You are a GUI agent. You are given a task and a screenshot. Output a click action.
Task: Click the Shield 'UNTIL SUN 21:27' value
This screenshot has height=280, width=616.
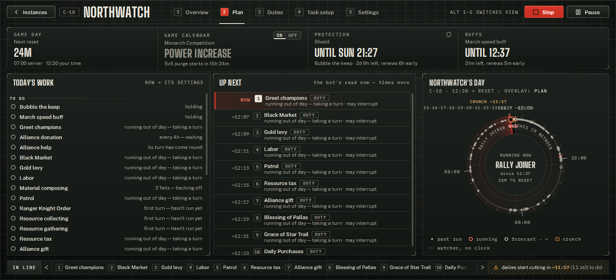[x=346, y=52]
